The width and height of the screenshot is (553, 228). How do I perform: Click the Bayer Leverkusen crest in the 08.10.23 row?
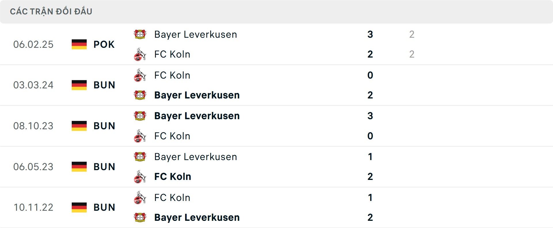pos(140,116)
